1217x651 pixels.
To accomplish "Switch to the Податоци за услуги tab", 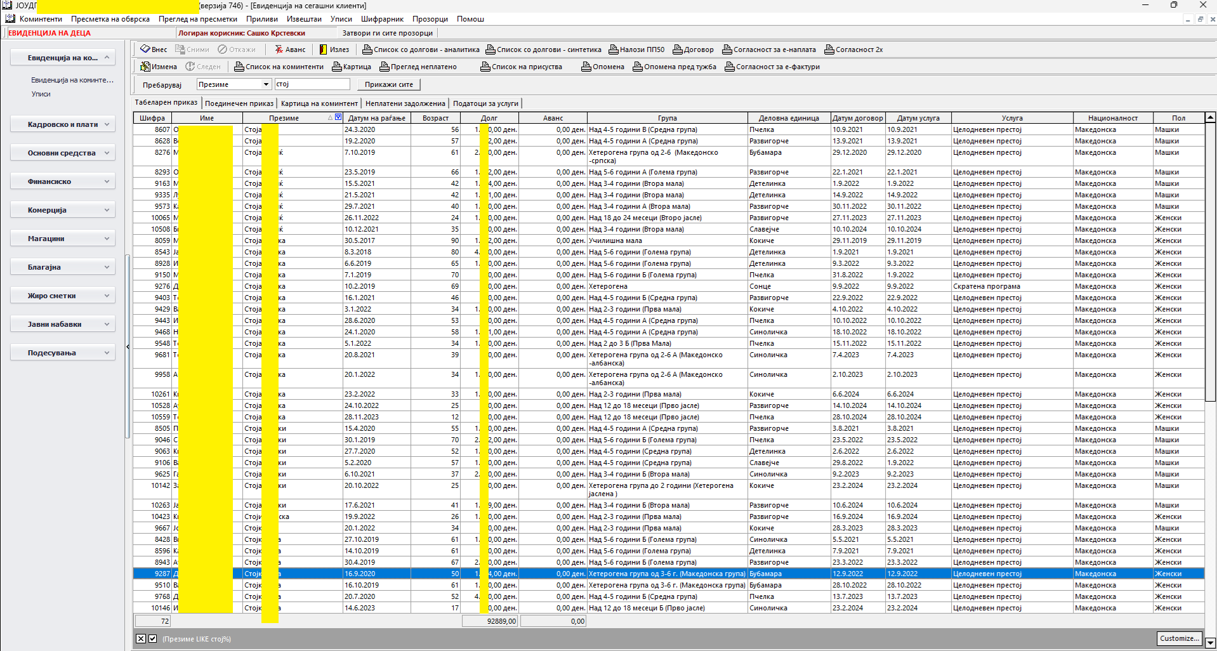I will (x=485, y=103).
